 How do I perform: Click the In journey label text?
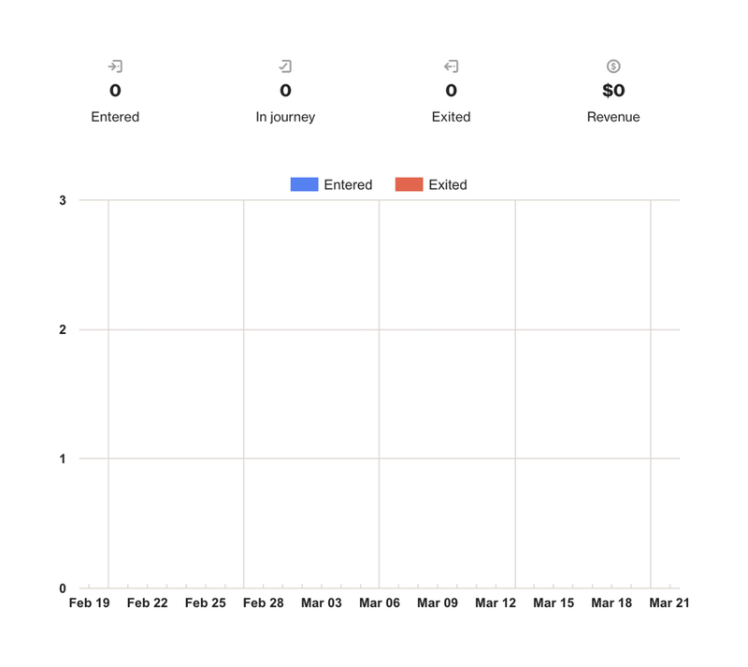coord(286,117)
